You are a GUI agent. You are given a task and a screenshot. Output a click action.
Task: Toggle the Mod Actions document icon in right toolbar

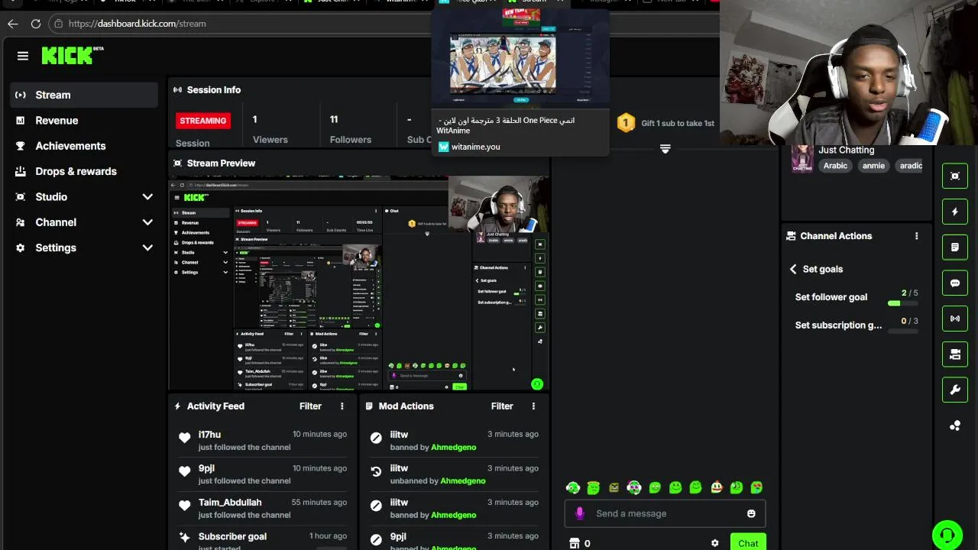(955, 247)
